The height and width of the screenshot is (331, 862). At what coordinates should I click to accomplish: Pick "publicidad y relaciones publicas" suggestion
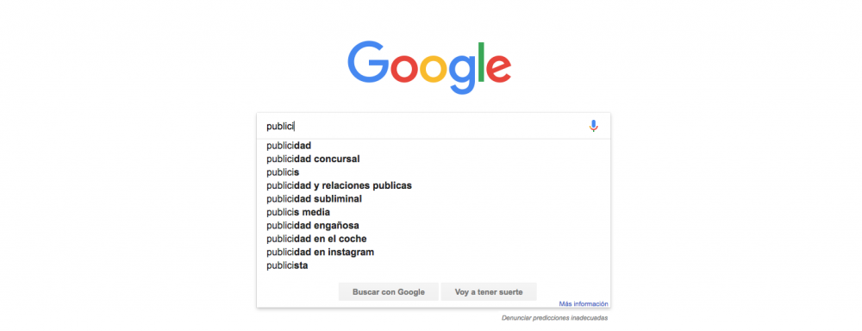click(x=434, y=185)
